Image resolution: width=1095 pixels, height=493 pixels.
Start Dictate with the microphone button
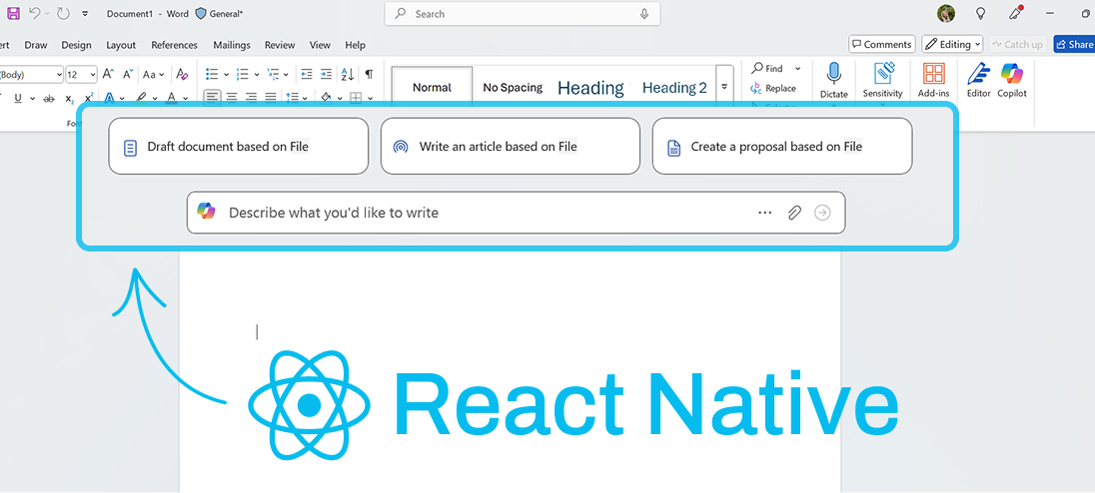834,80
